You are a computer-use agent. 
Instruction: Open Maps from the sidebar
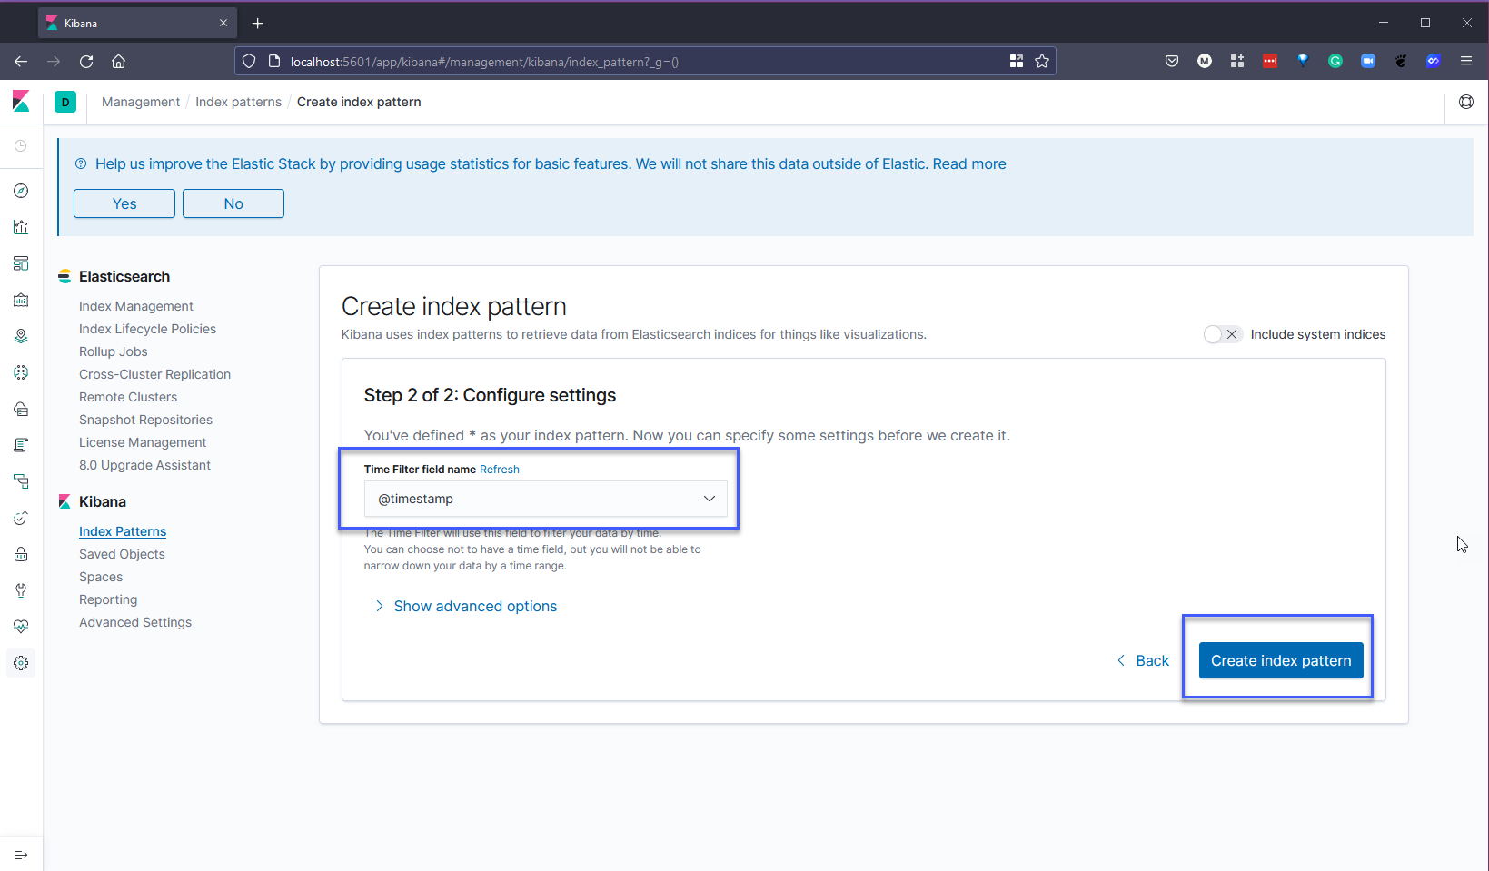(21, 336)
